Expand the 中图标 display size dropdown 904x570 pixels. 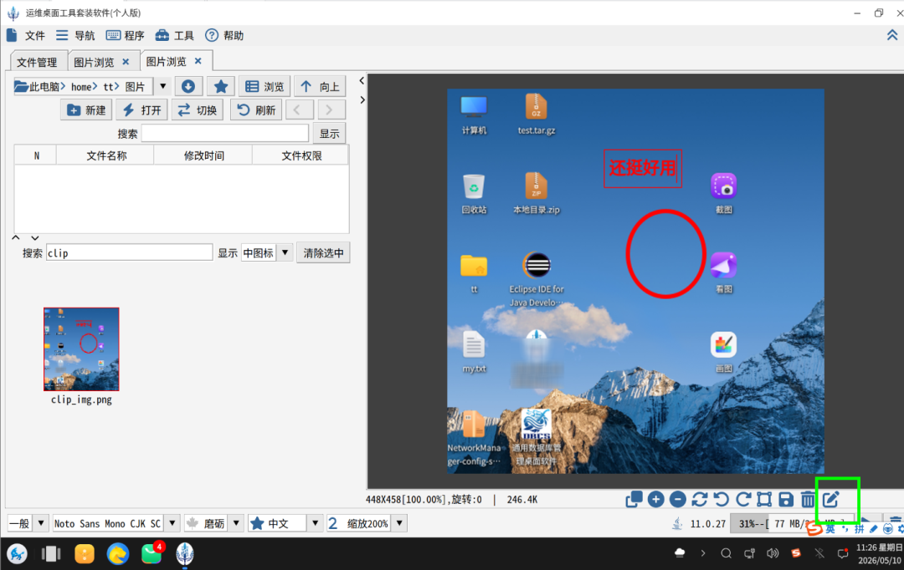pos(285,252)
